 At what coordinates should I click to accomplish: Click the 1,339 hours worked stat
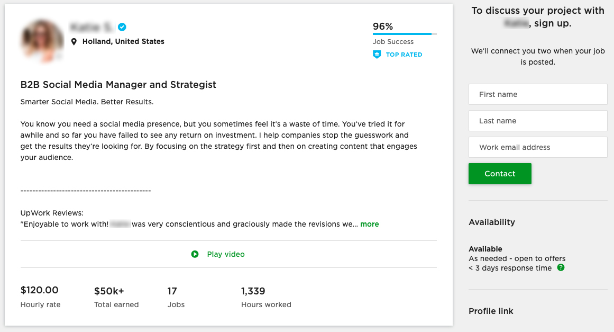pyautogui.click(x=253, y=291)
